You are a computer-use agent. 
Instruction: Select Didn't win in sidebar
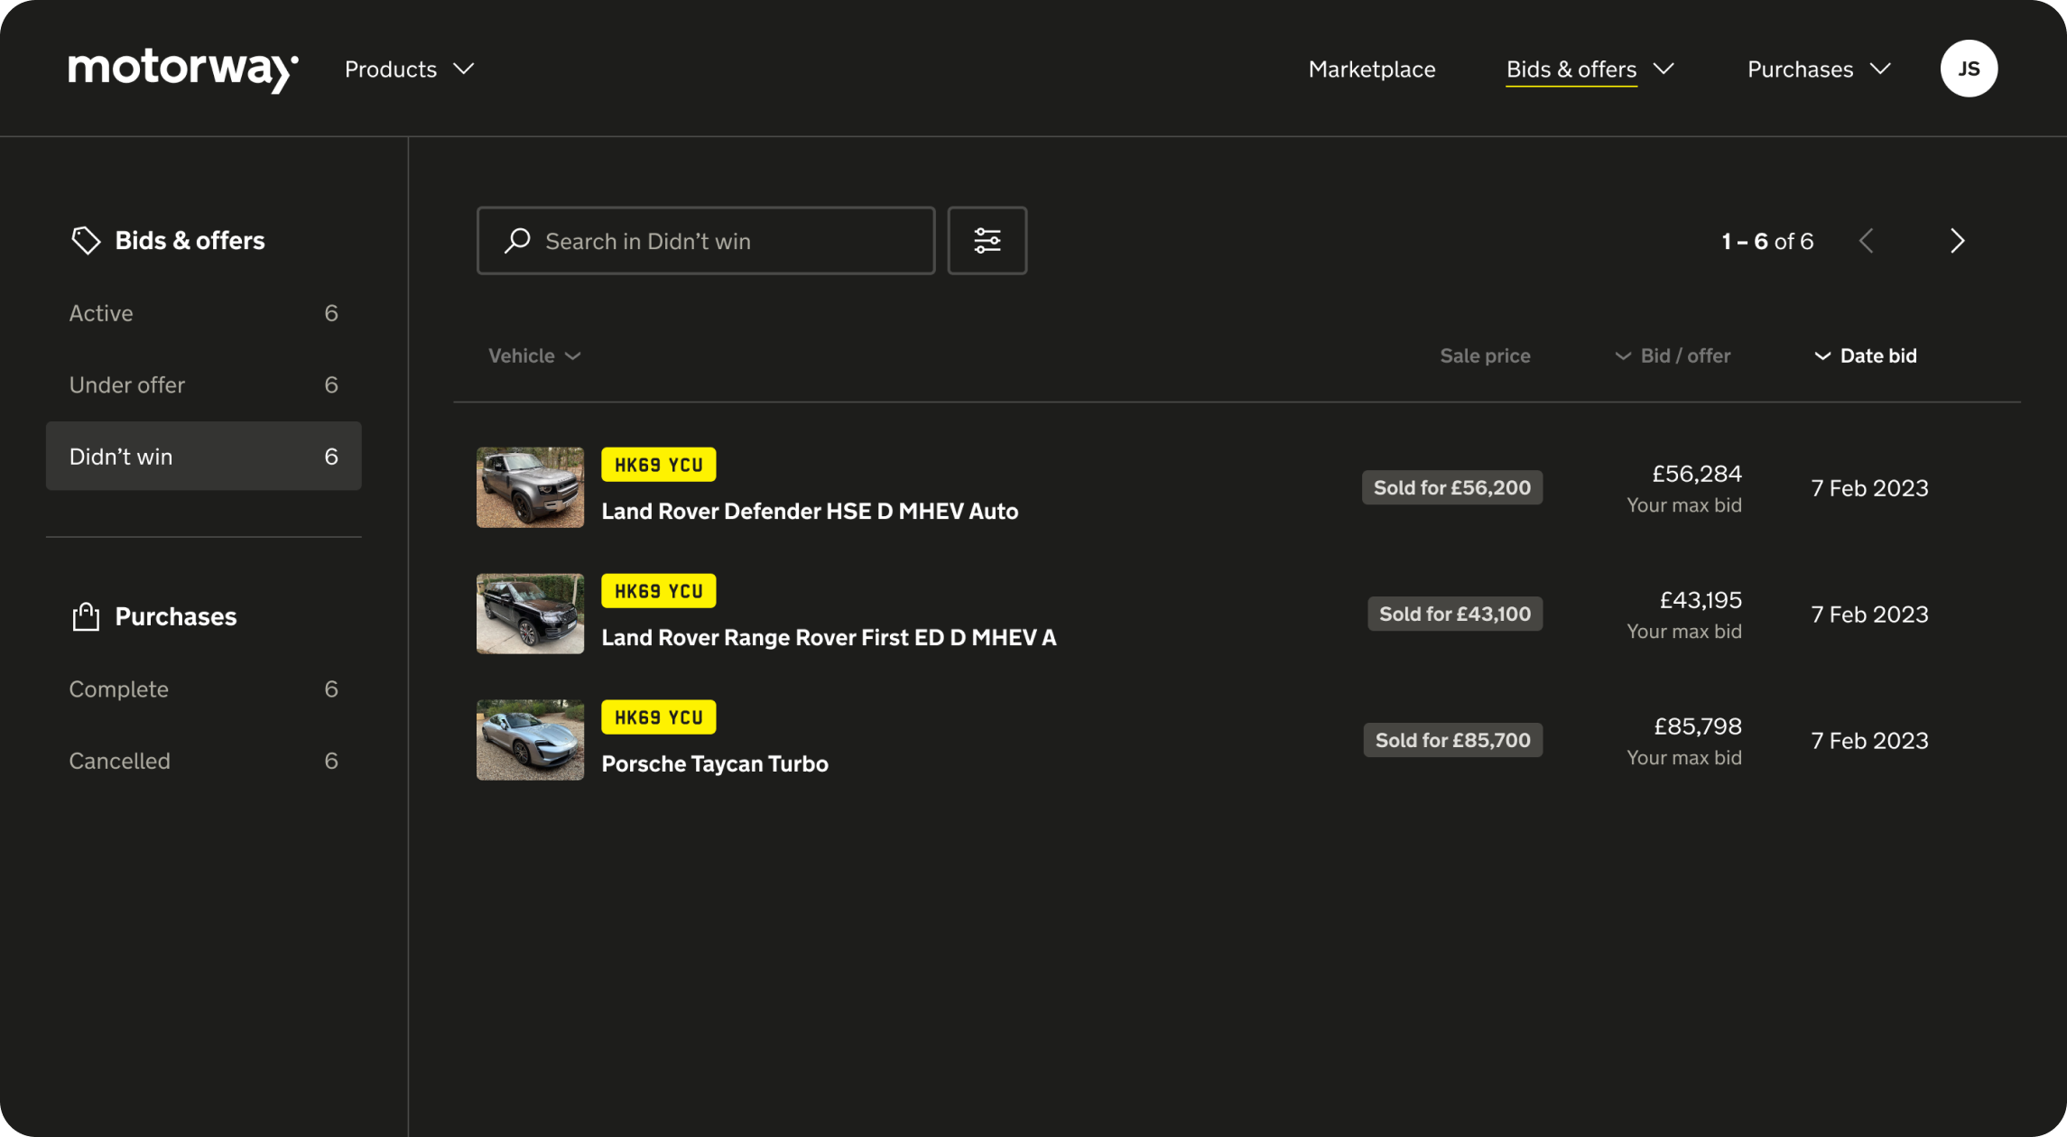point(204,456)
